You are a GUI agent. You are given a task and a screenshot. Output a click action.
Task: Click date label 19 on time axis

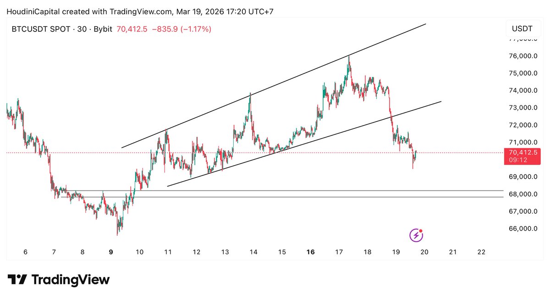(x=396, y=252)
